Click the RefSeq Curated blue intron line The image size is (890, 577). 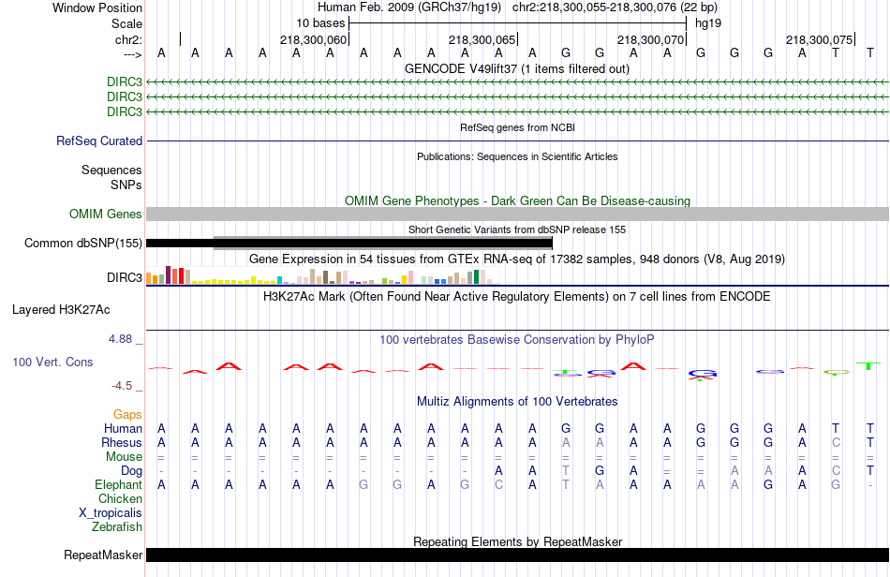pos(517,141)
